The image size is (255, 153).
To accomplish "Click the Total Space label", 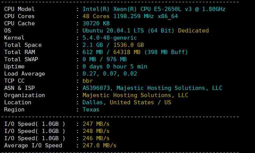I will 23,45.
